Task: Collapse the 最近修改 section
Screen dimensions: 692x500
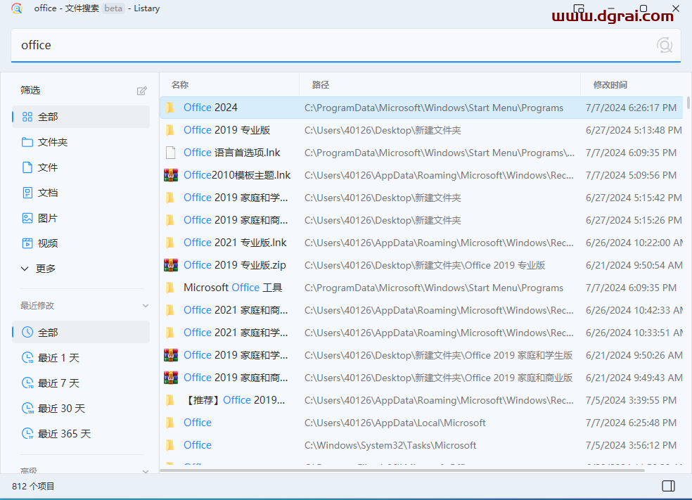Action: [x=146, y=305]
